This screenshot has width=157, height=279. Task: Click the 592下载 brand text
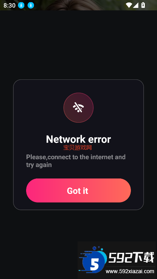tap(131, 258)
